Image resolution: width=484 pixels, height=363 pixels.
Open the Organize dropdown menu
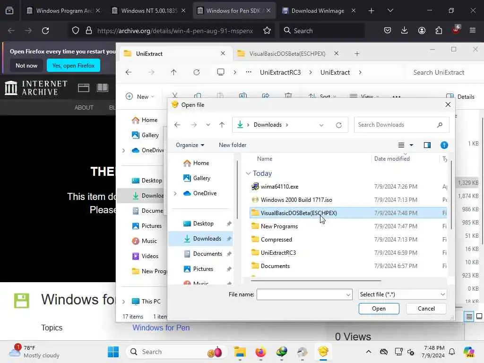click(190, 145)
